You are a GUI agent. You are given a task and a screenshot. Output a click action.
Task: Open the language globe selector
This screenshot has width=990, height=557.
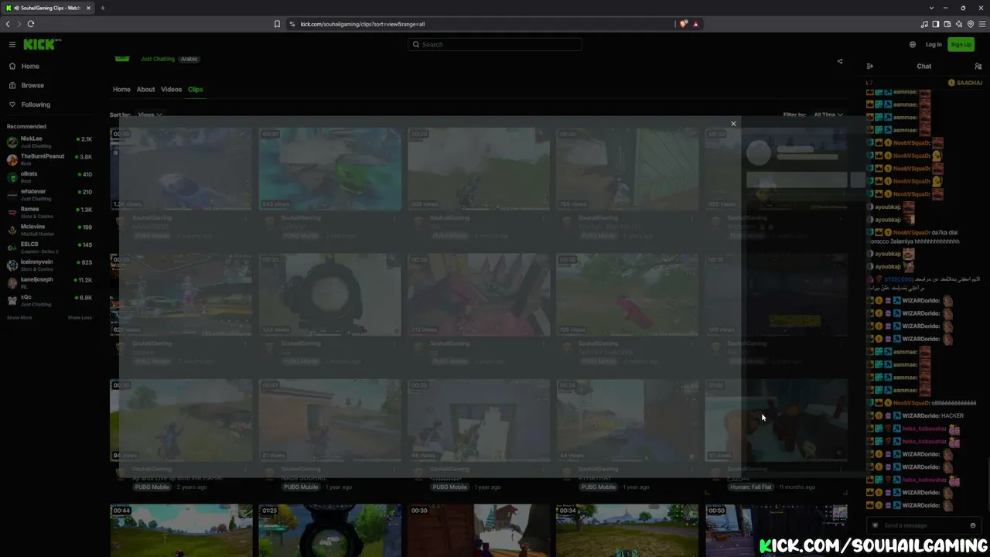[x=913, y=45]
